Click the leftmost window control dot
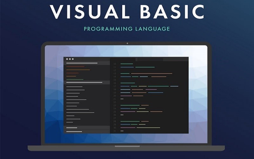This screenshot has width=254, height=159. 67,59
